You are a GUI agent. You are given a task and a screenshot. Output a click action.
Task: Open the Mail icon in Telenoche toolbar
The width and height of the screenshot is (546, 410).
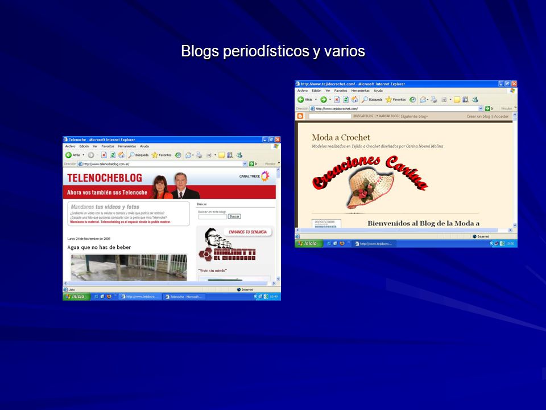tap(188, 155)
